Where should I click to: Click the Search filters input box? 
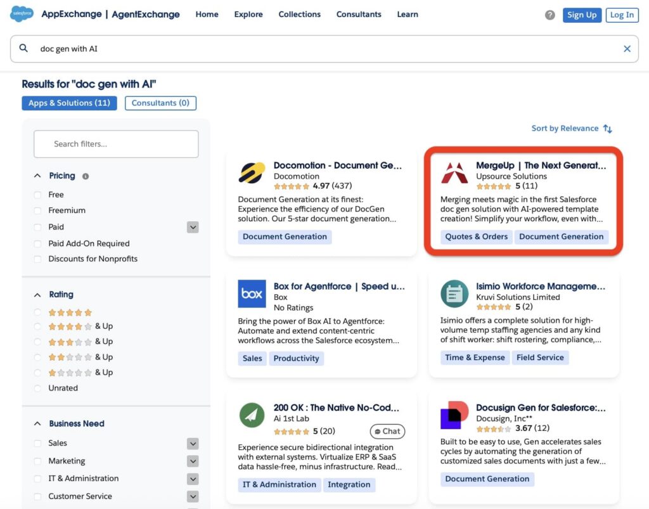click(116, 144)
